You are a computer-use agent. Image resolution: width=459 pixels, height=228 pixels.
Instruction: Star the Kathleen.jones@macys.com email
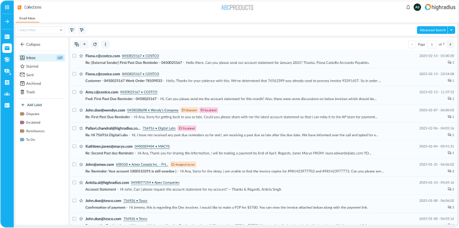point(81,146)
